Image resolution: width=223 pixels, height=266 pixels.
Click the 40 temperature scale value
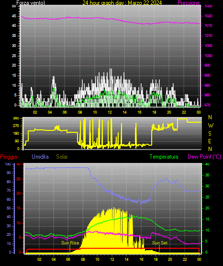(207, 164)
